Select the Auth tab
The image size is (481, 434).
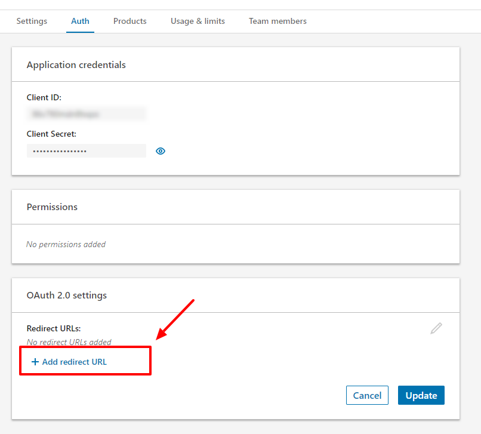coord(80,21)
